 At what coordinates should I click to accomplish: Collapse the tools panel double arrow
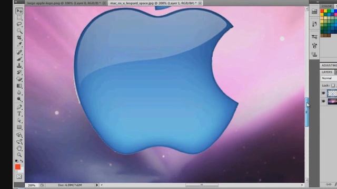16,2
